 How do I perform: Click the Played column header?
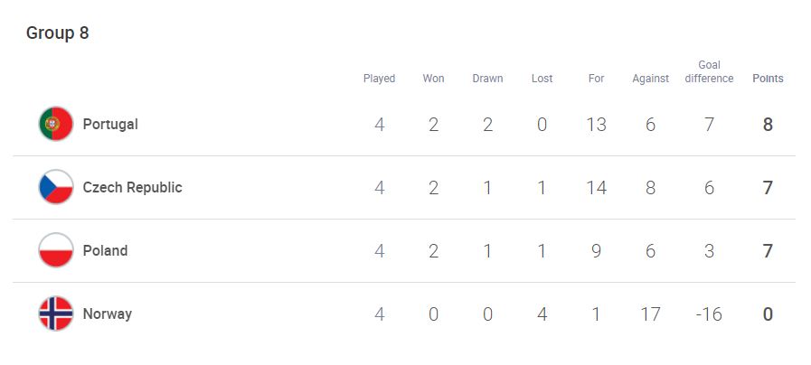tap(379, 79)
